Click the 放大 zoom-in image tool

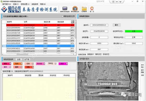(142, 65)
